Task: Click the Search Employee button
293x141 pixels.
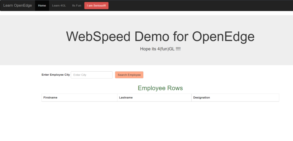Action: [129, 75]
